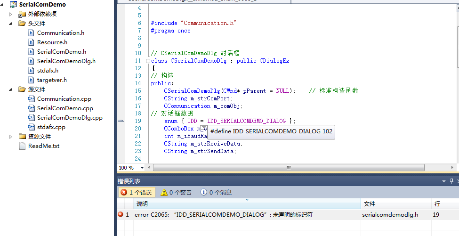Open ReadMe.txt file
Screen dimensions: 459x236
pos(44,146)
